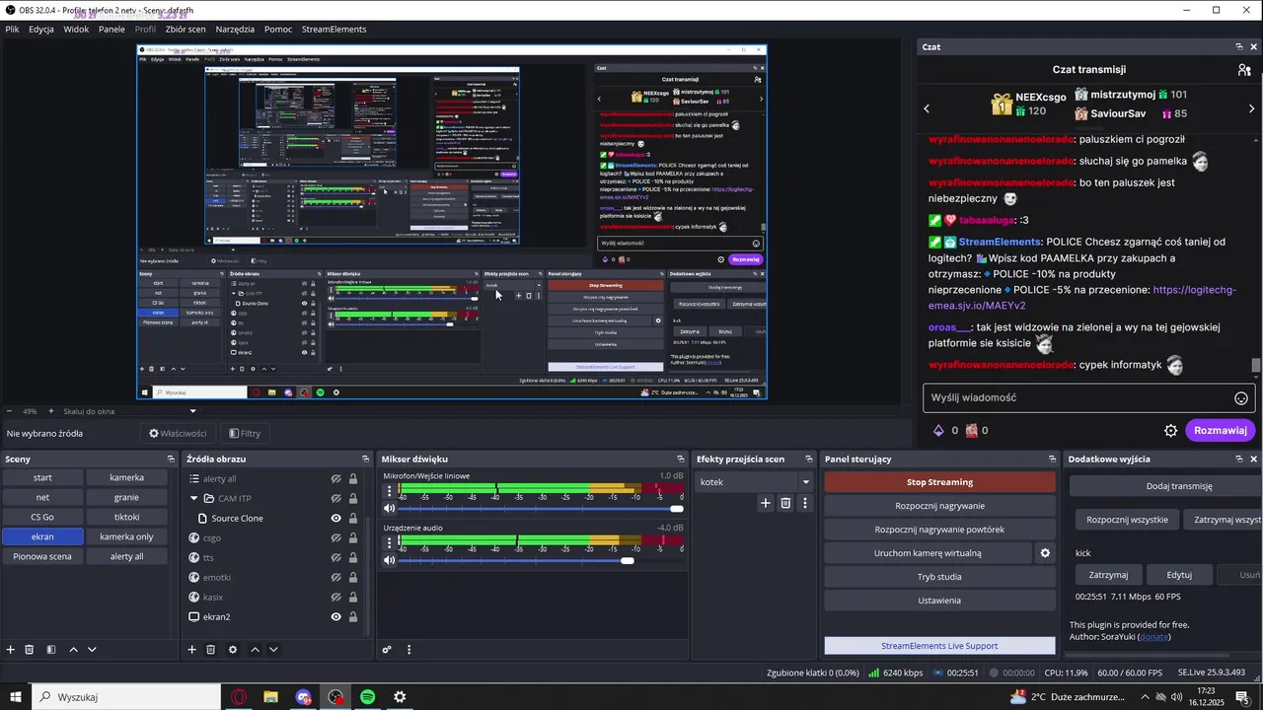Adjust Mikrofon/Wejście liniowe volume slider

(541, 509)
